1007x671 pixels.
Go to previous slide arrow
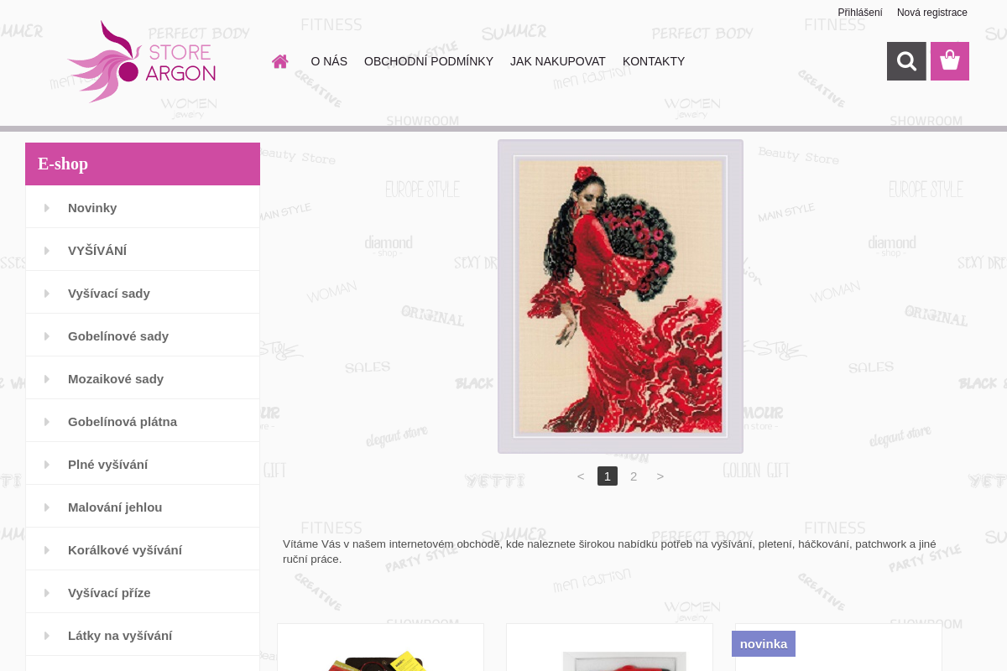pyautogui.click(x=581, y=476)
